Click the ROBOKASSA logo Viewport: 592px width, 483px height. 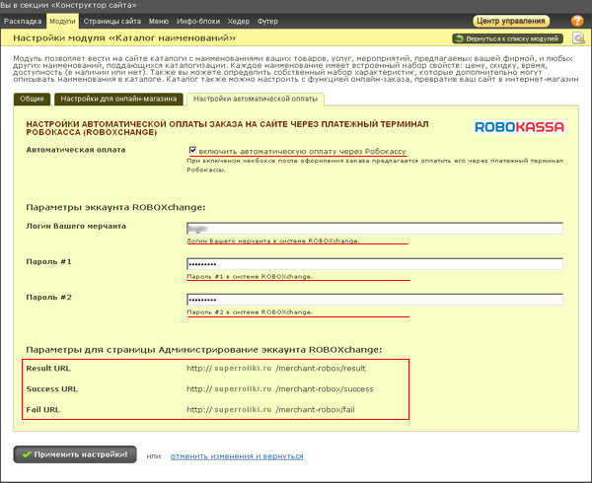(519, 127)
